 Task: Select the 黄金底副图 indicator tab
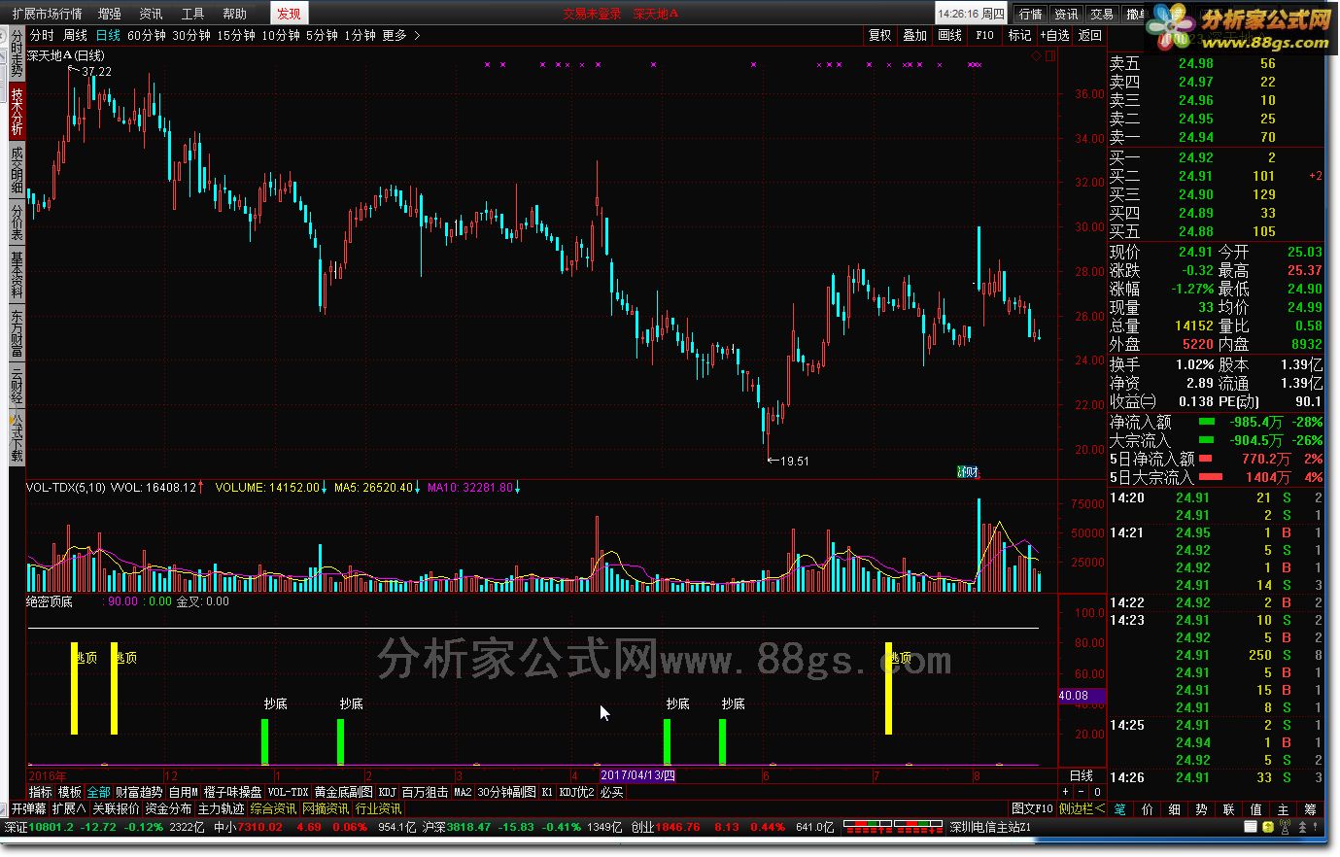(x=344, y=792)
